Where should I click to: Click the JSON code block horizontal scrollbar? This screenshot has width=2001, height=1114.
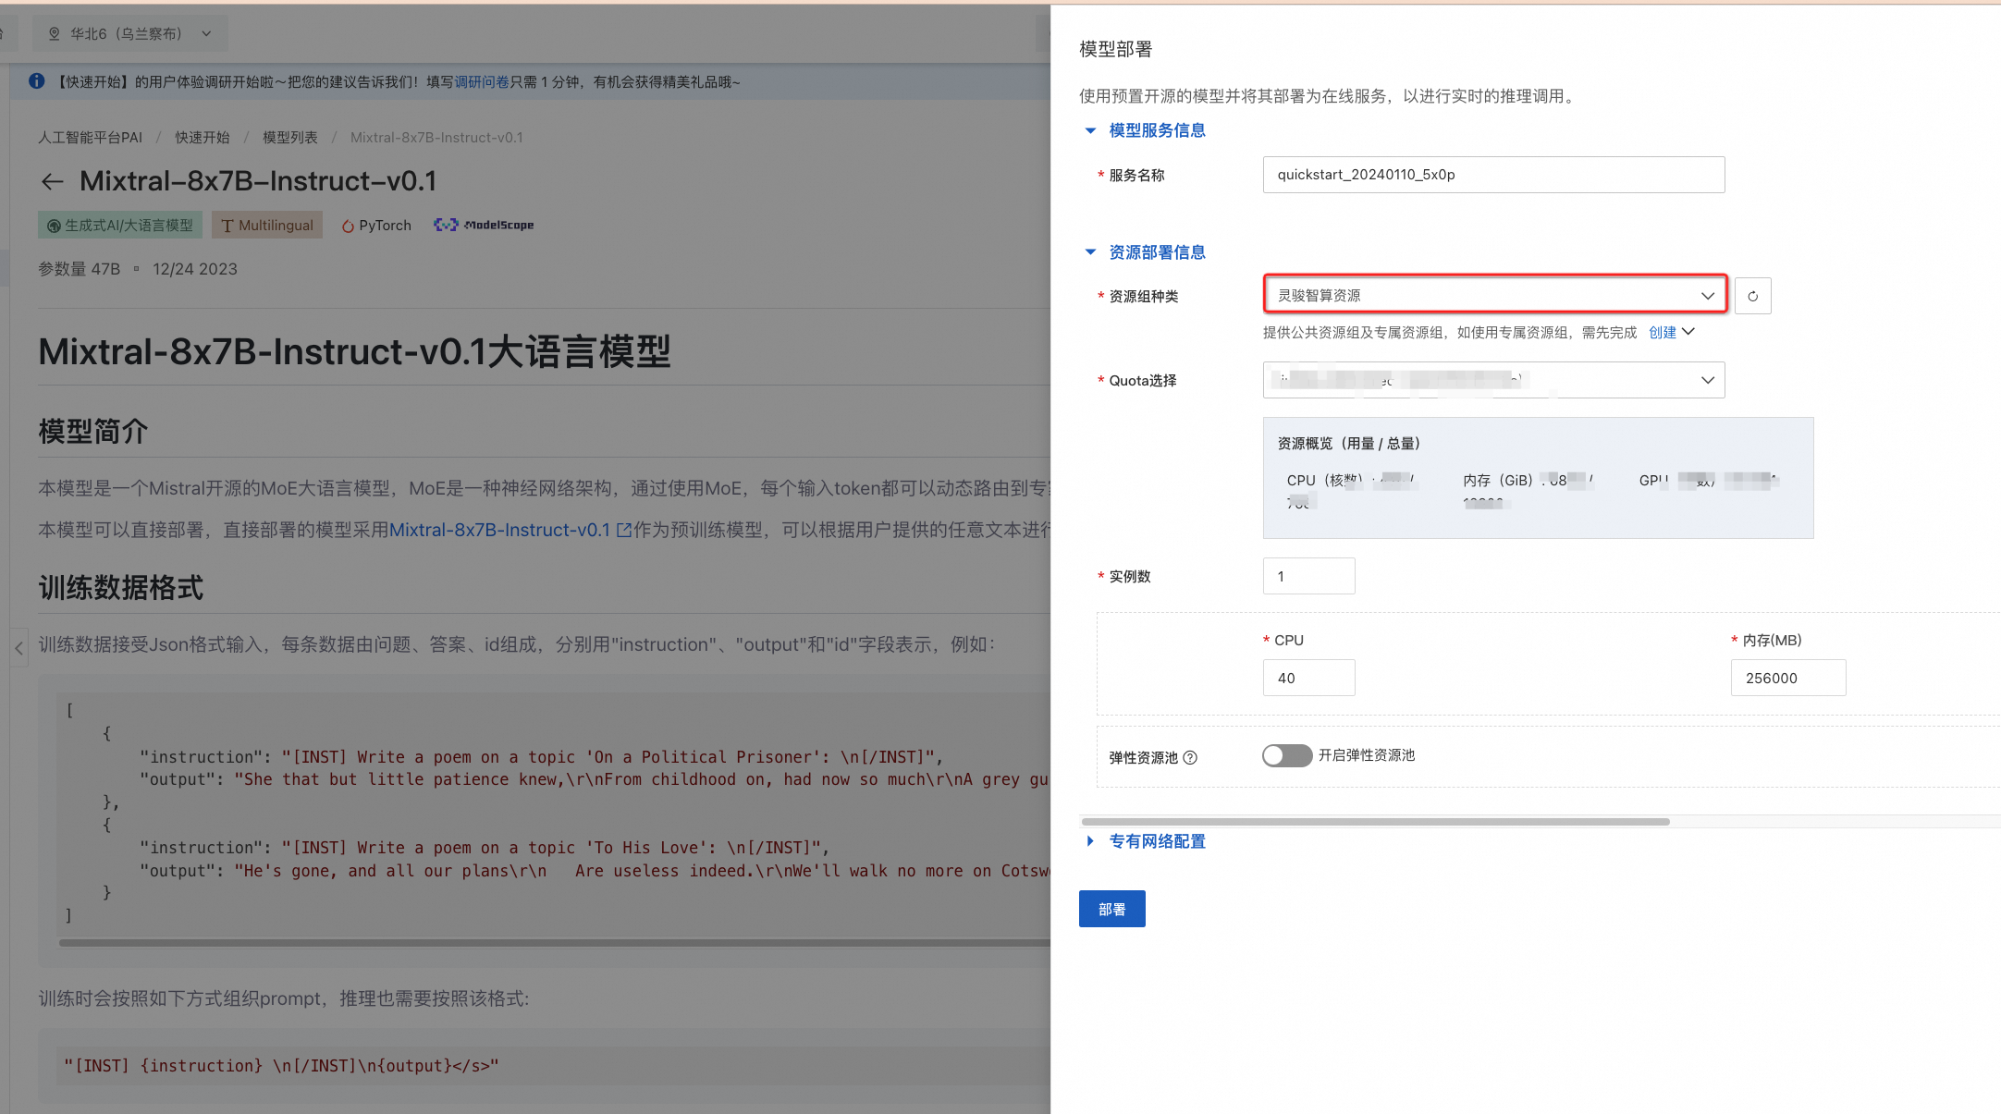555,942
